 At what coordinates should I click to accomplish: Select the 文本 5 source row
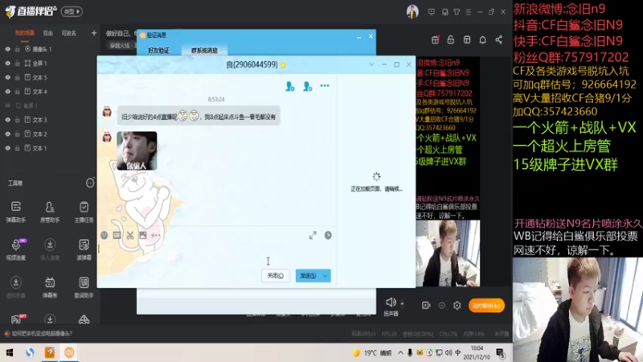pos(49,77)
